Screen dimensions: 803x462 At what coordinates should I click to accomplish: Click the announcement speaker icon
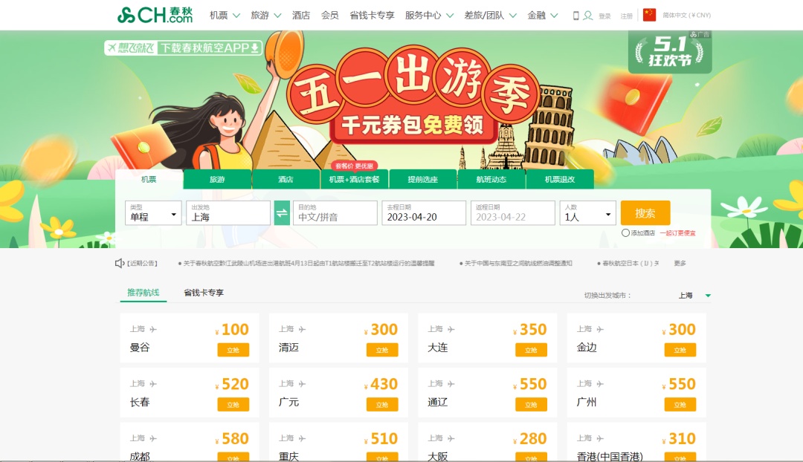click(x=119, y=263)
